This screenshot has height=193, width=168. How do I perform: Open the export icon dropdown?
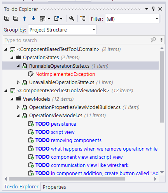pos(58,19)
